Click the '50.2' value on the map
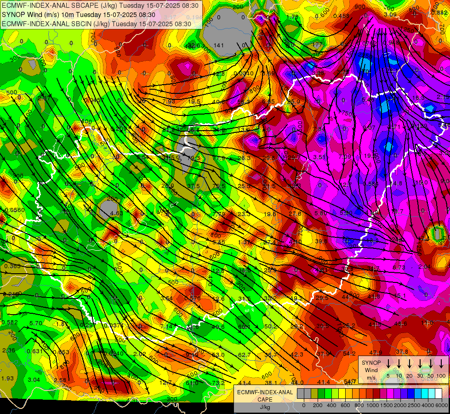 [x=271, y=327]
